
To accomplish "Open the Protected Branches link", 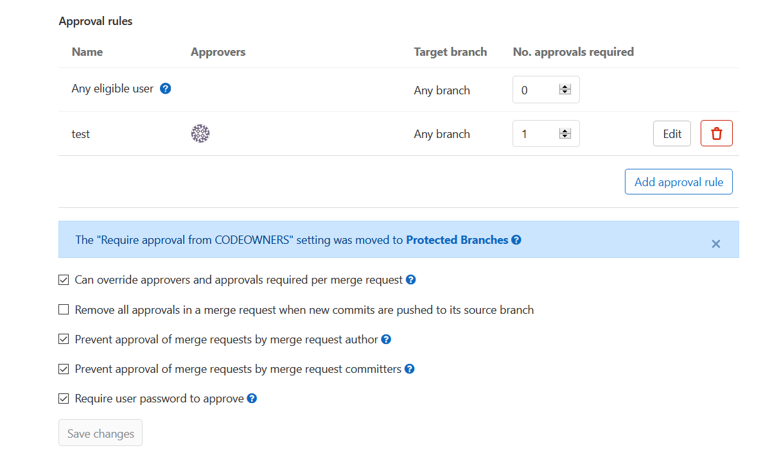I will [457, 240].
